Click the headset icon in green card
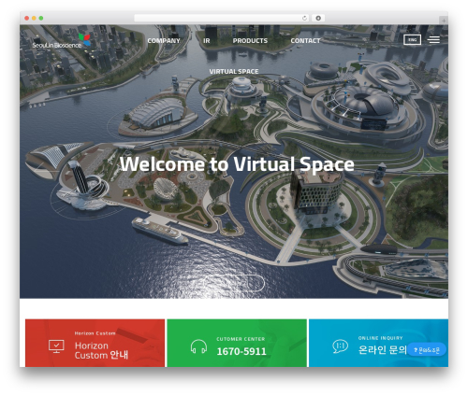The height and width of the screenshot is (395, 468). (x=198, y=346)
